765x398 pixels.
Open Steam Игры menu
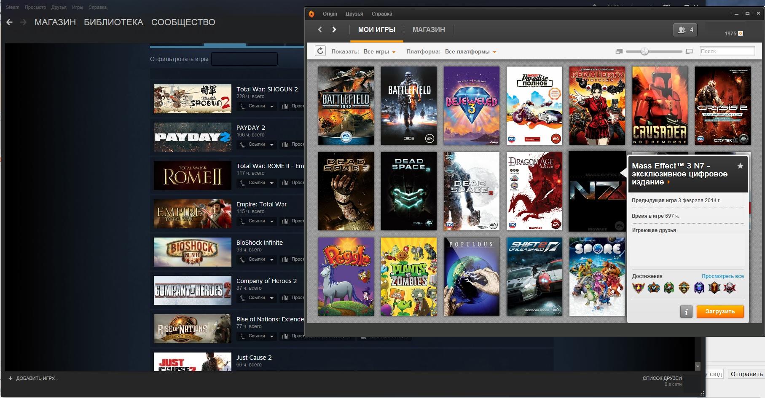pyautogui.click(x=77, y=7)
